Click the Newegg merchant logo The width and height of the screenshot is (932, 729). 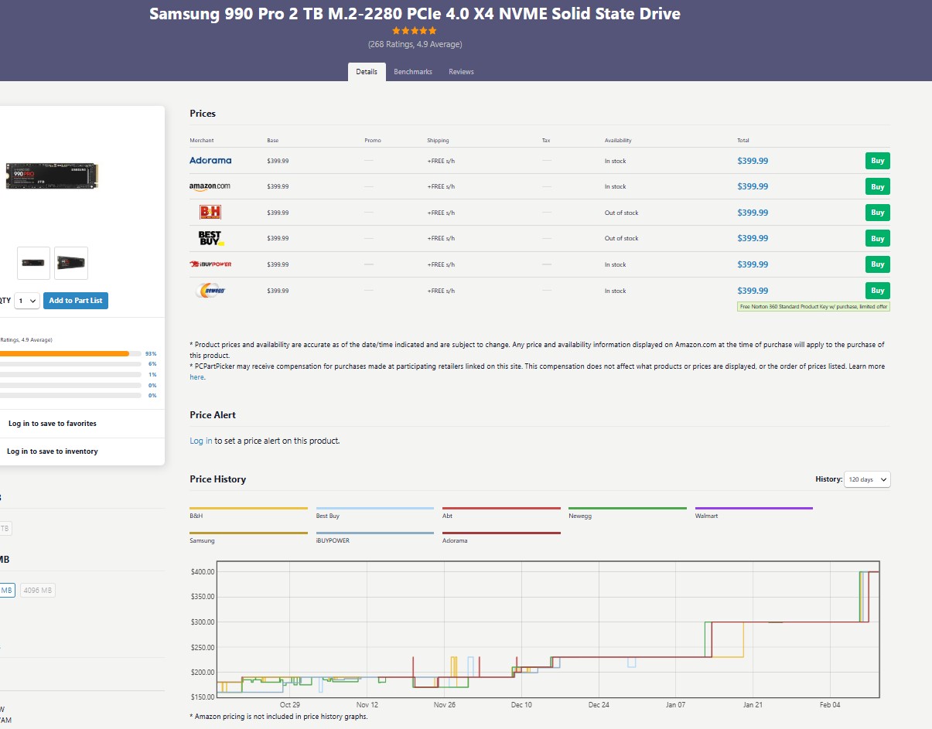210,291
